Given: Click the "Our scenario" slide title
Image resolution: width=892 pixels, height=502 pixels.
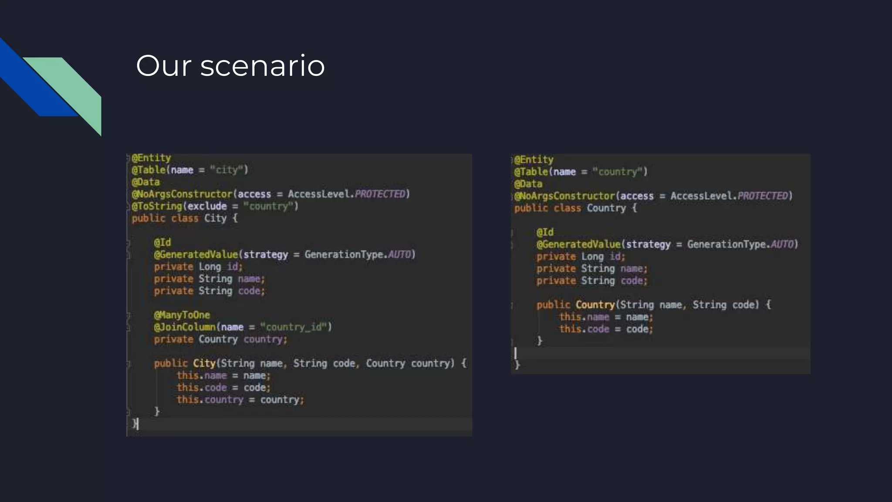Looking at the screenshot, I should tap(230, 66).
